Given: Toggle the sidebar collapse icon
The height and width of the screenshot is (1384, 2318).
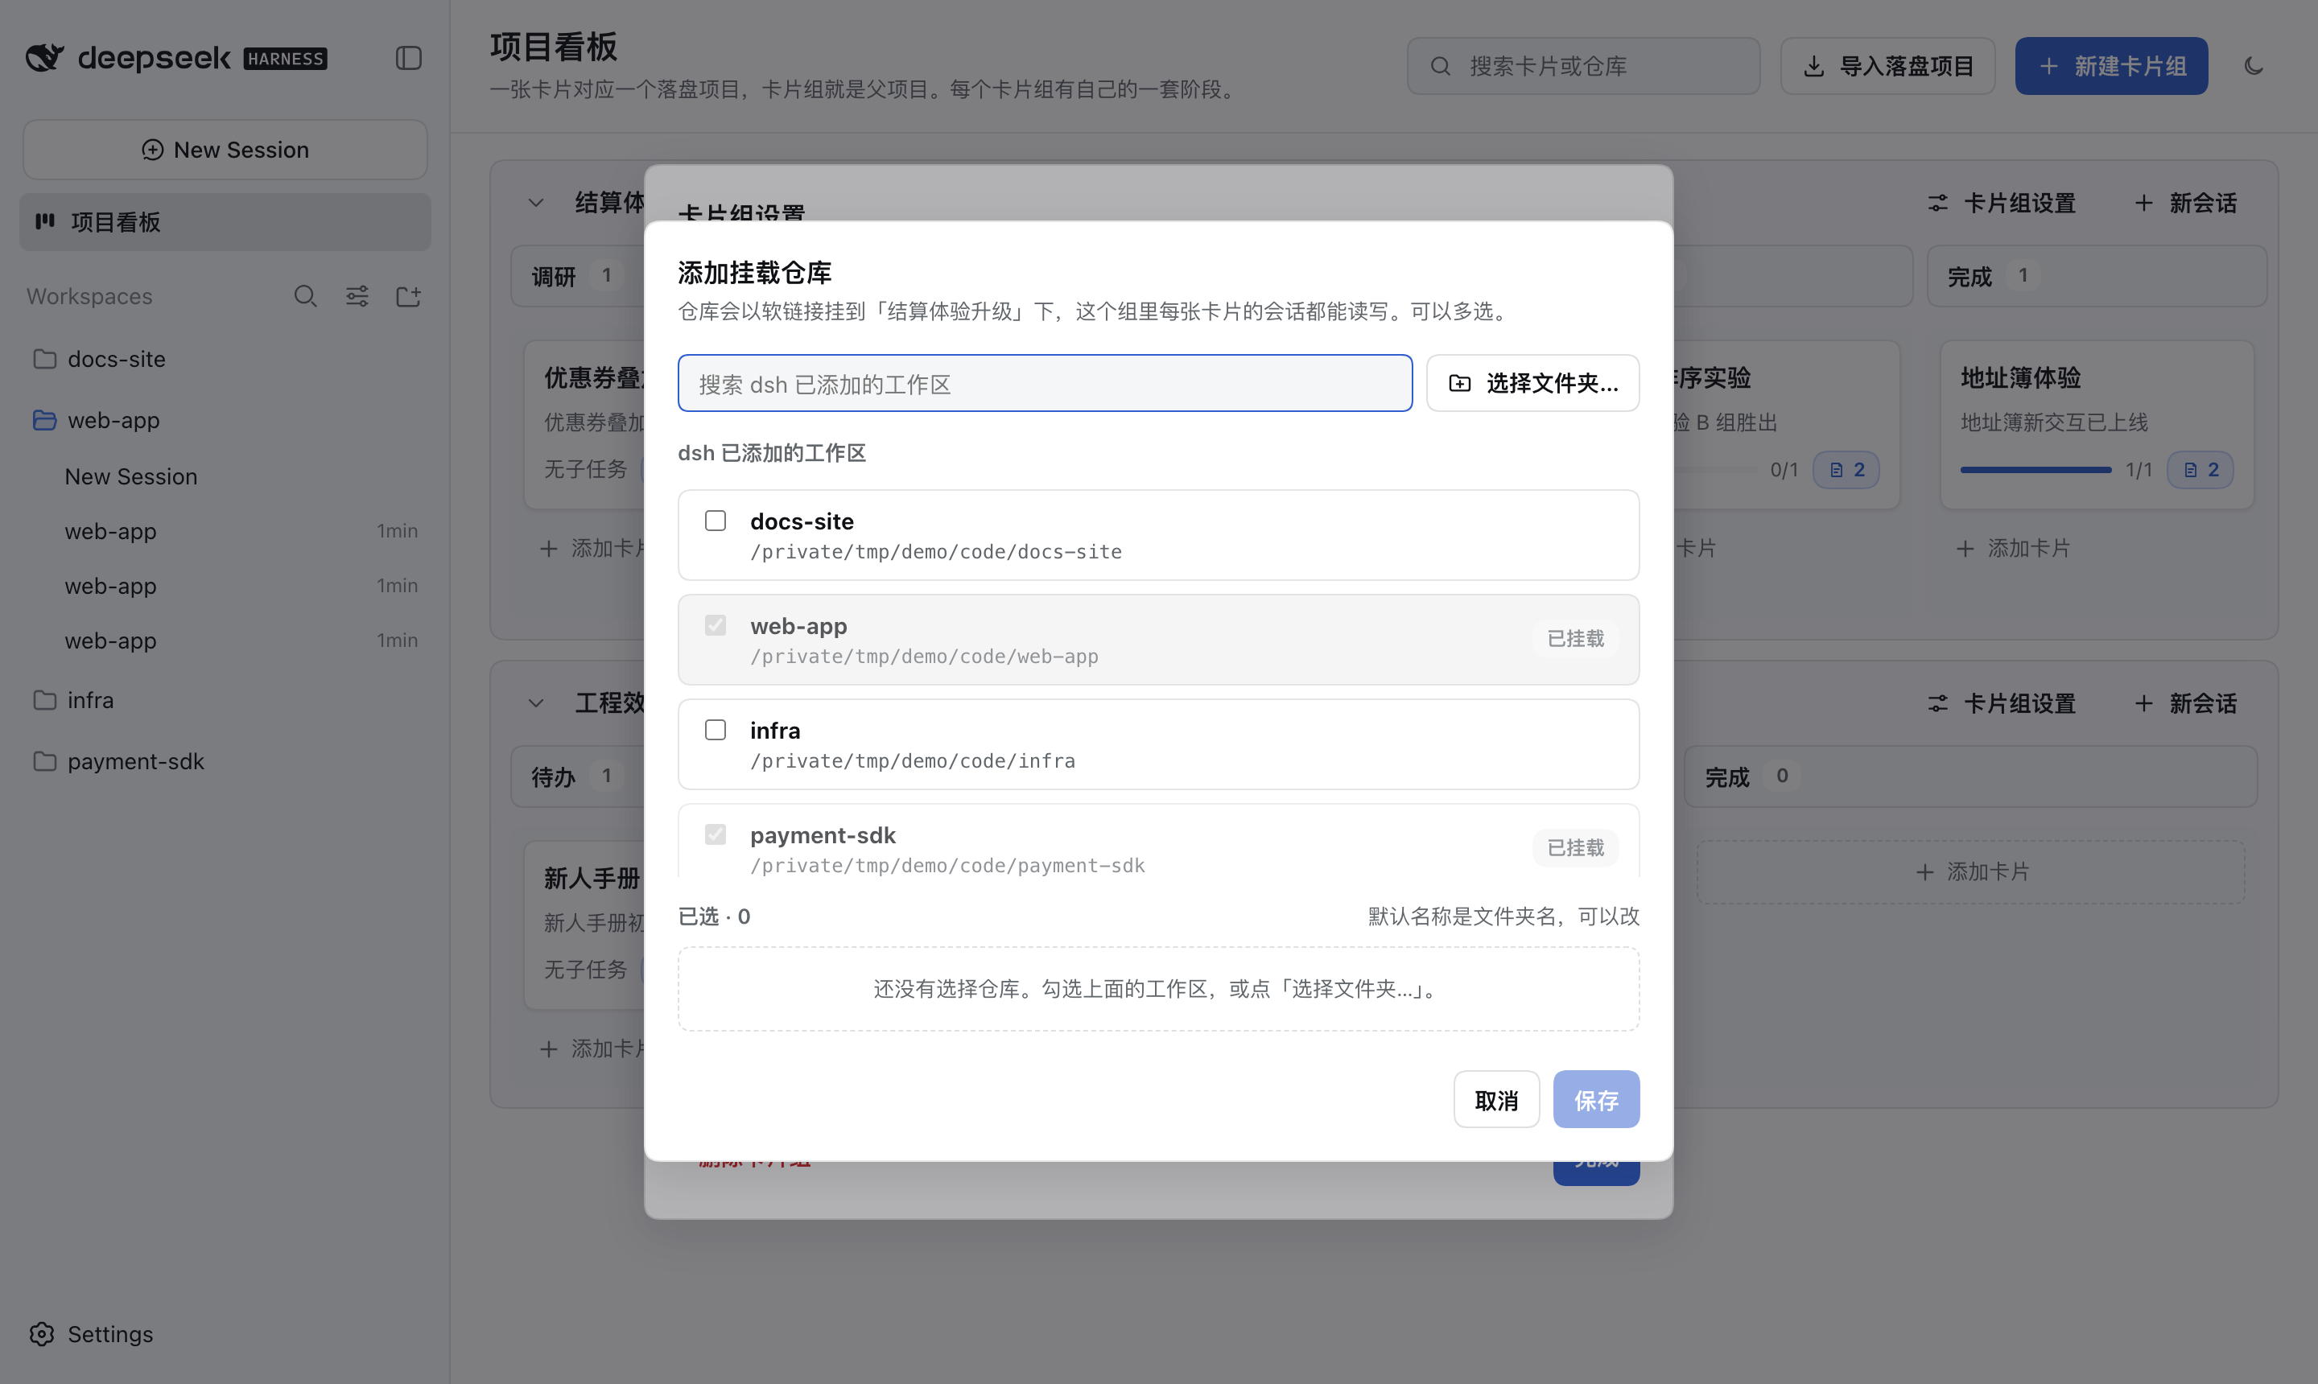Looking at the screenshot, I should pos(409,58).
